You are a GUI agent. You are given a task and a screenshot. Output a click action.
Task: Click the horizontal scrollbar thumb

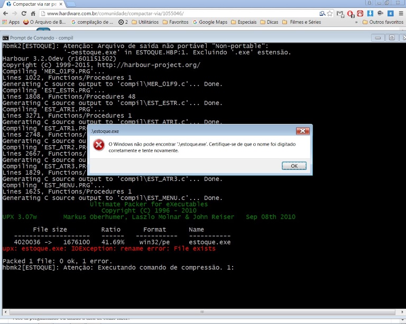tap(202, 312)
